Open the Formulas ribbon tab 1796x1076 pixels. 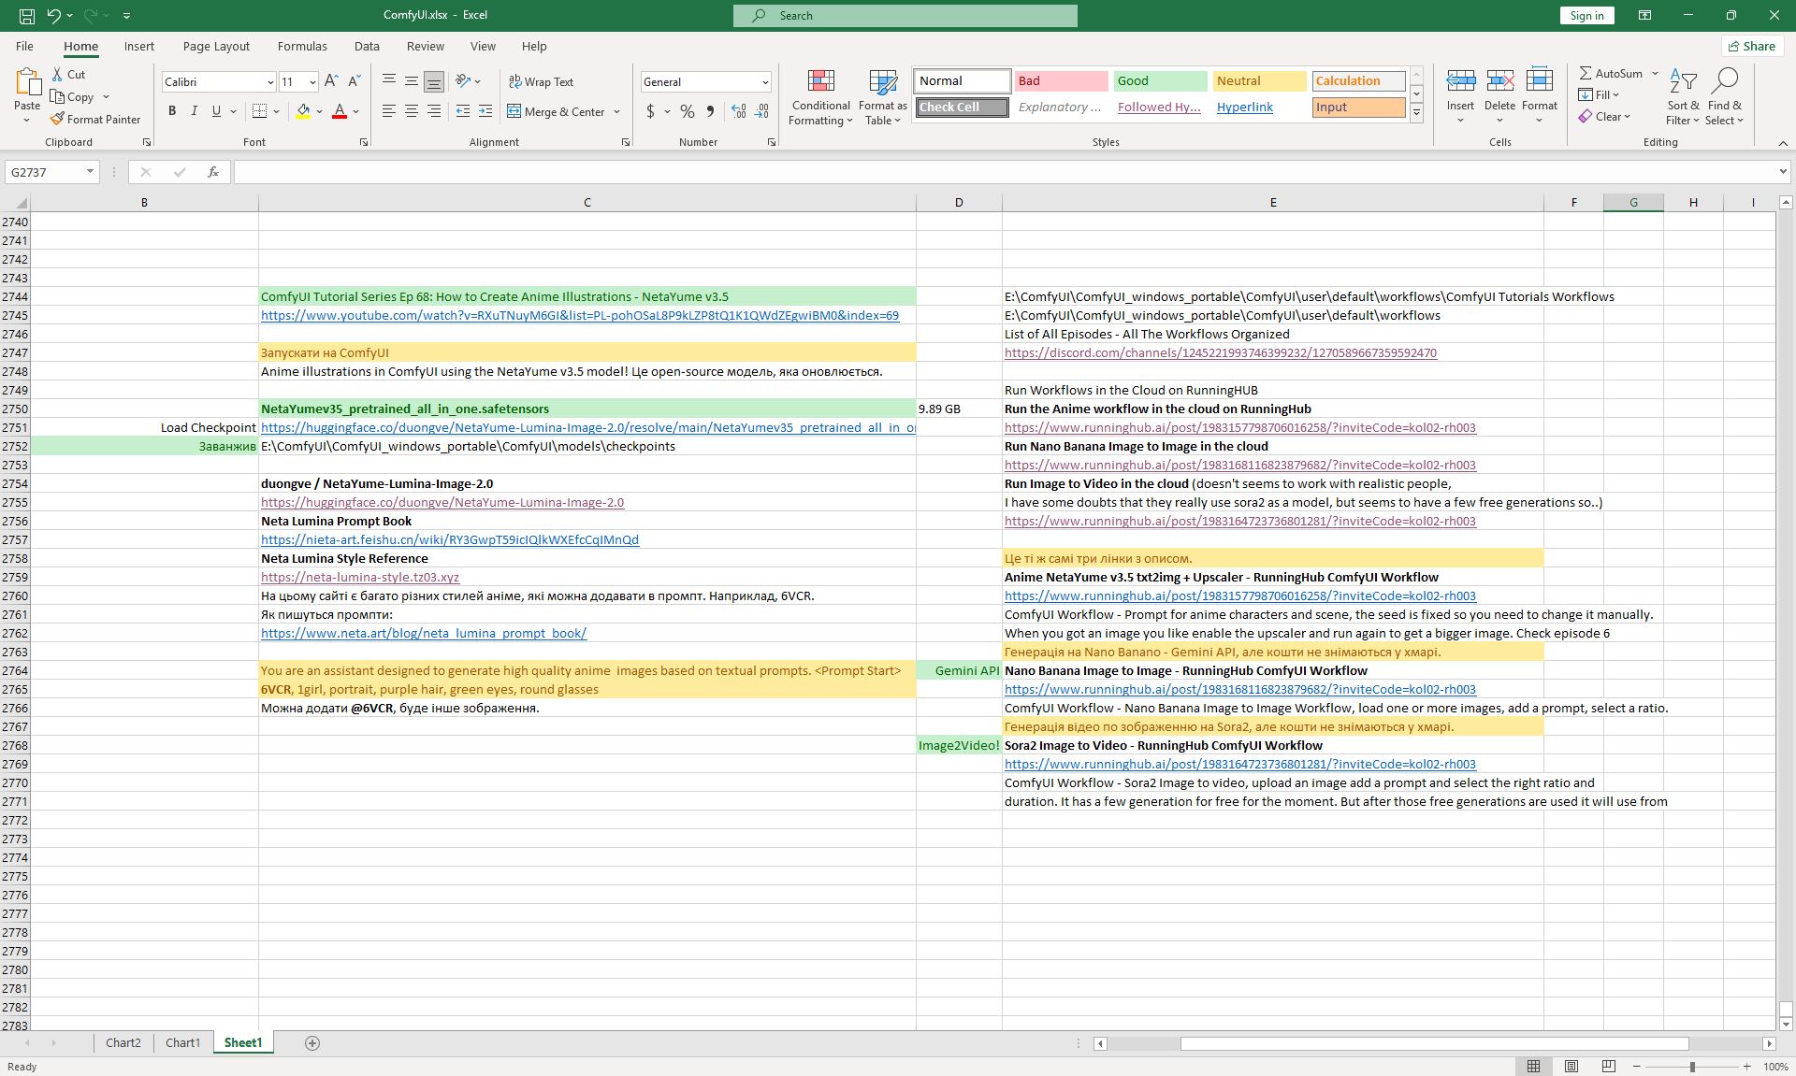tap(302, 46)
